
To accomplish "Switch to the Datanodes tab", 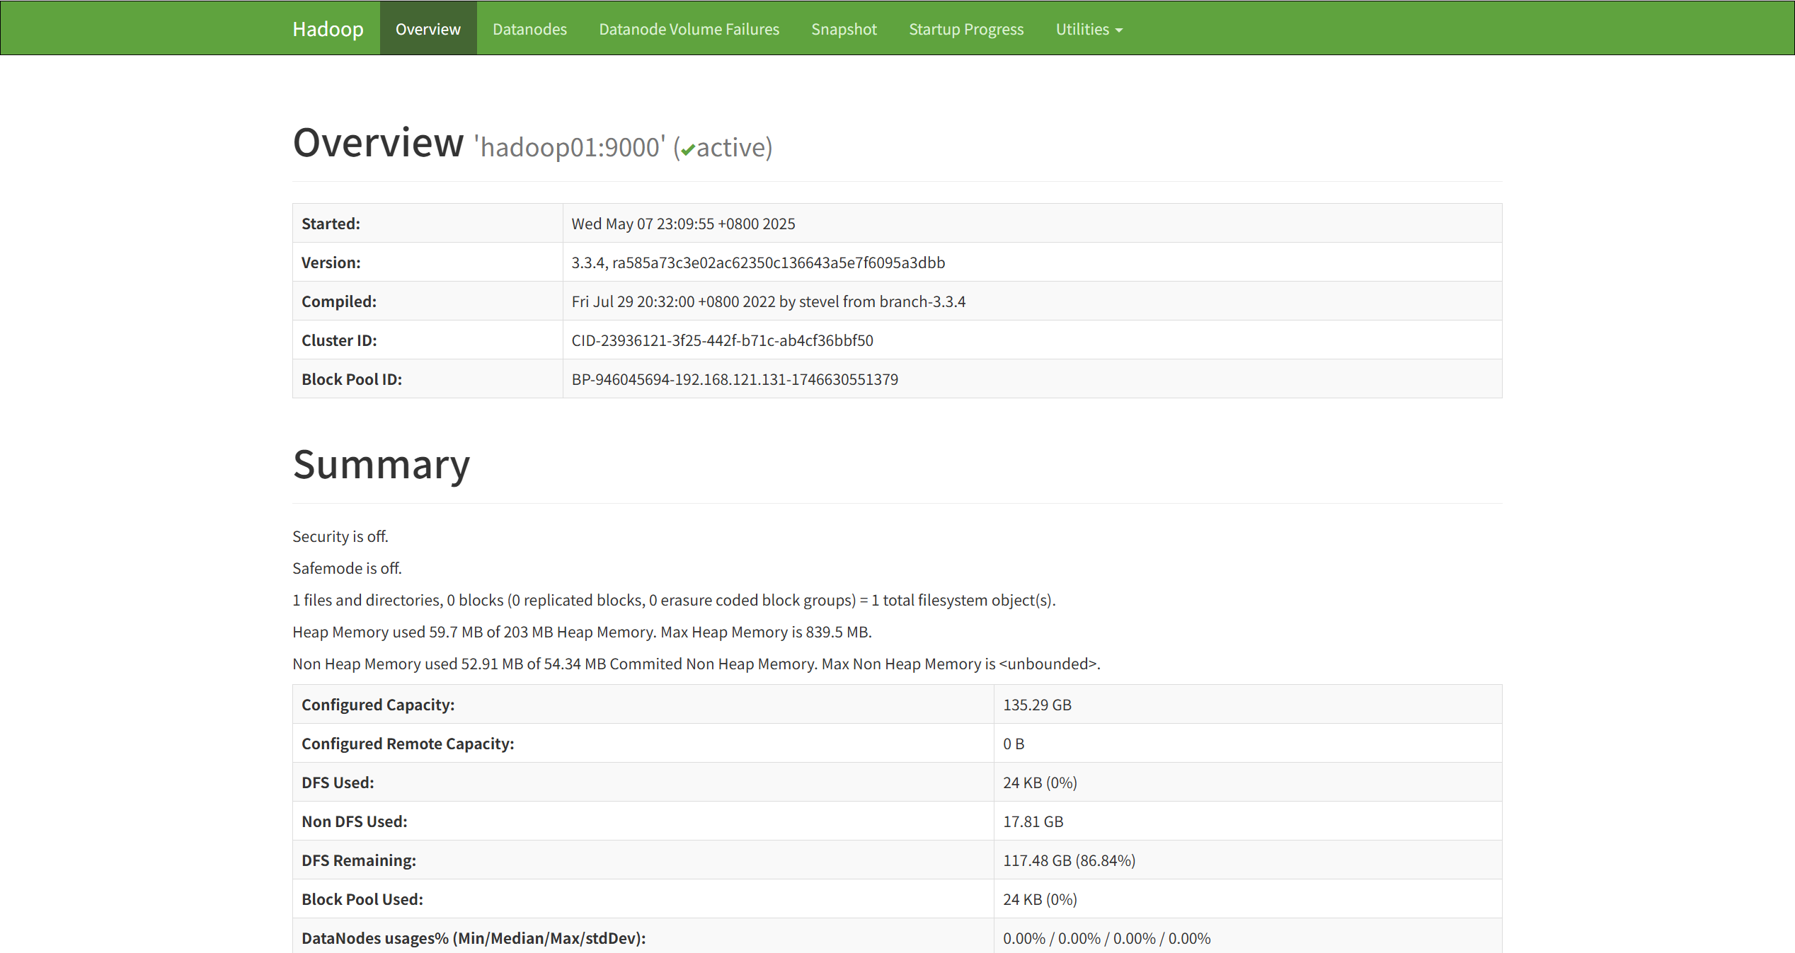I will [529, 29].
